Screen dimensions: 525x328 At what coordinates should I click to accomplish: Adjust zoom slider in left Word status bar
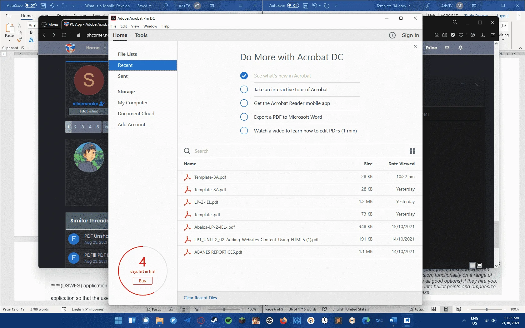(224, 309)
